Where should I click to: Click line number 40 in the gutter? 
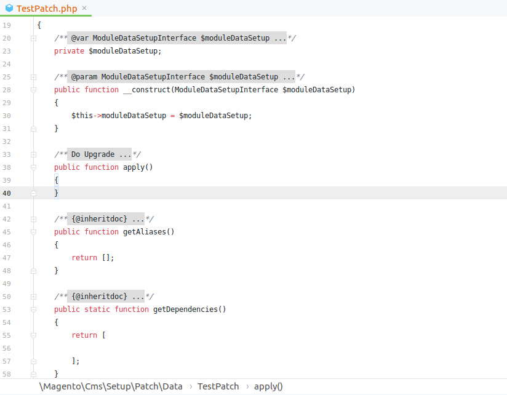[7, 193]
